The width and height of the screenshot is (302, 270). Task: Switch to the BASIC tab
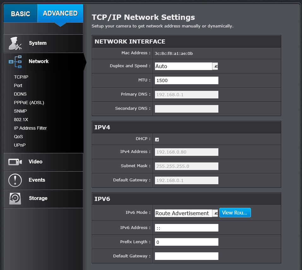point(21,14)
